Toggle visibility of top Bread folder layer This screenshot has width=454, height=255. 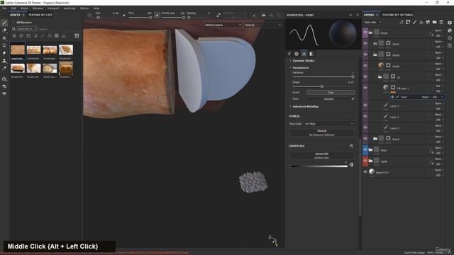click(365, 33)
